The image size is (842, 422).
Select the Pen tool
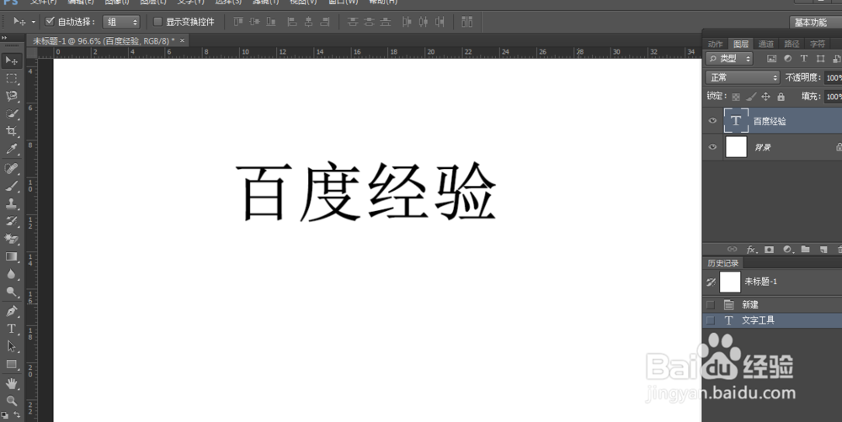point(11,311)
